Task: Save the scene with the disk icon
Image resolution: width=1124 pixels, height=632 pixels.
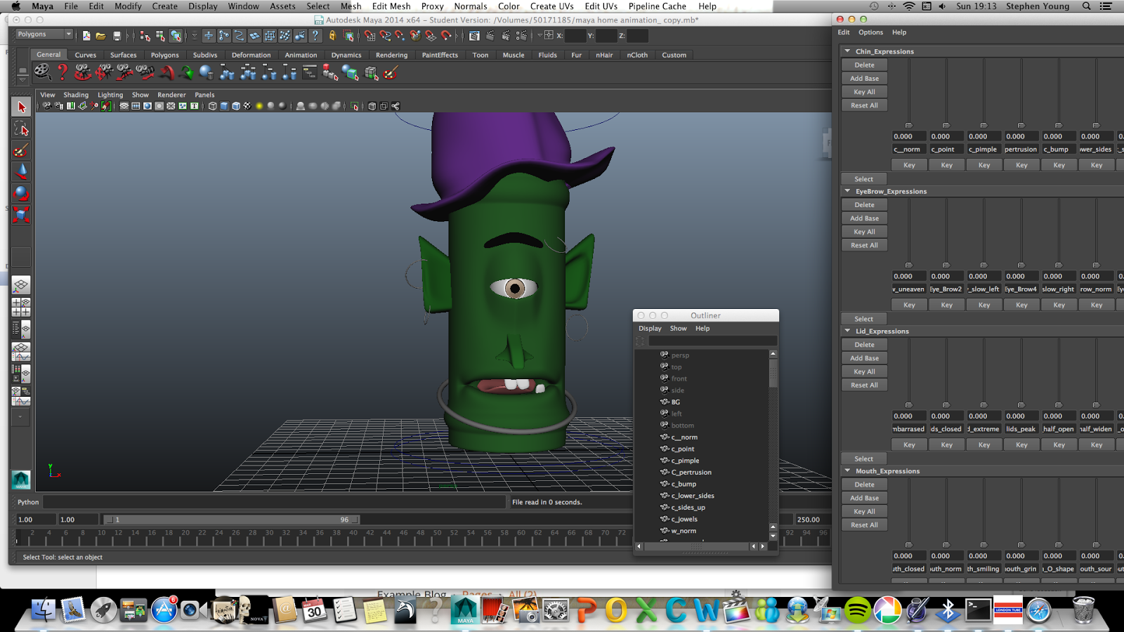Action: pos(116,36)
